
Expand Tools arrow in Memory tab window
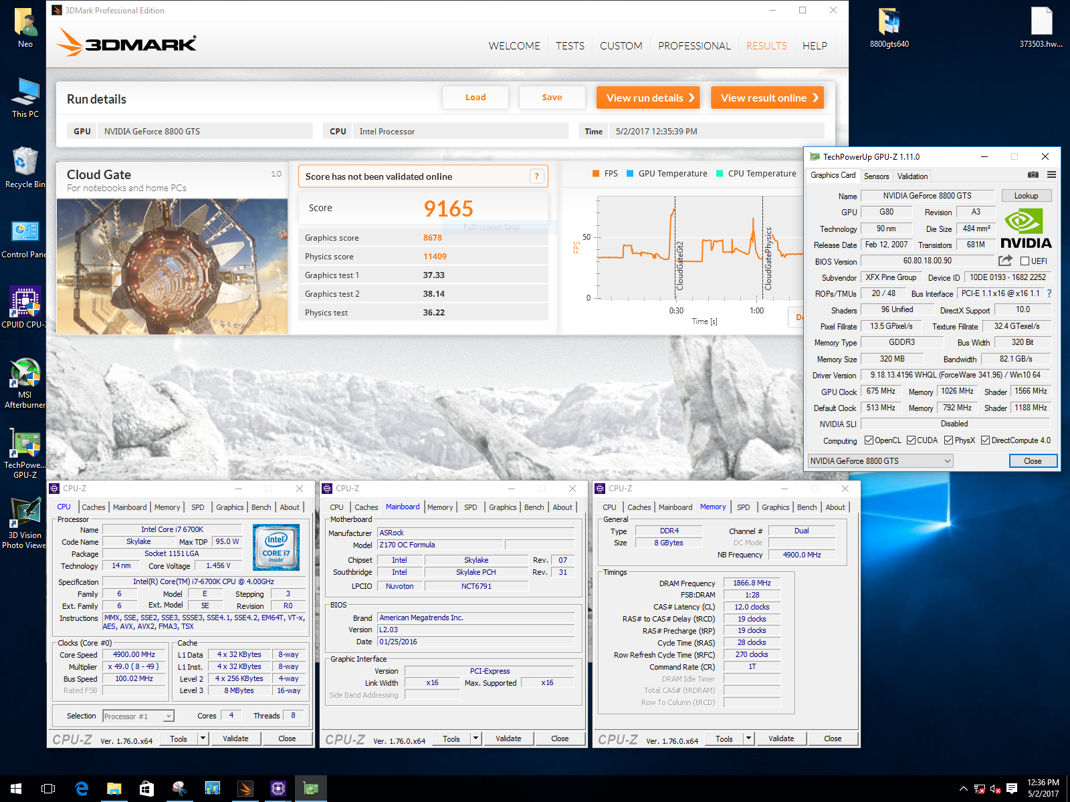point(748,739)
